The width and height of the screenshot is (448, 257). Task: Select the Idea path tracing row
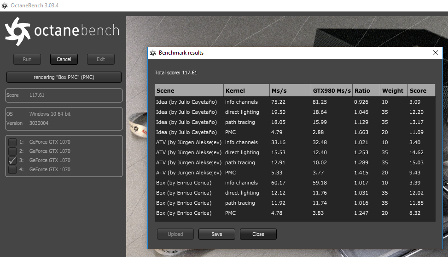[295, 122]
